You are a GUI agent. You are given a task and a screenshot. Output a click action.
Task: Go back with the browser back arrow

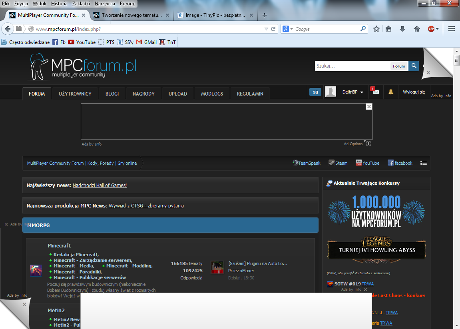pyautogui.click(x=8, y=29)
